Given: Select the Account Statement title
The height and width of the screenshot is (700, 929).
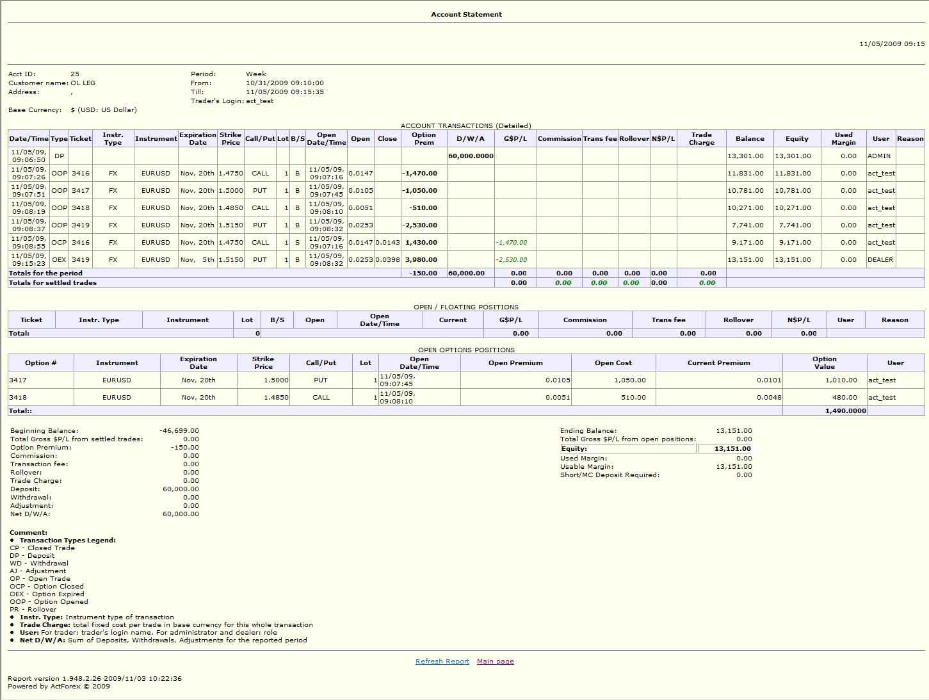Looking at the screenshot, I should 466,14.
